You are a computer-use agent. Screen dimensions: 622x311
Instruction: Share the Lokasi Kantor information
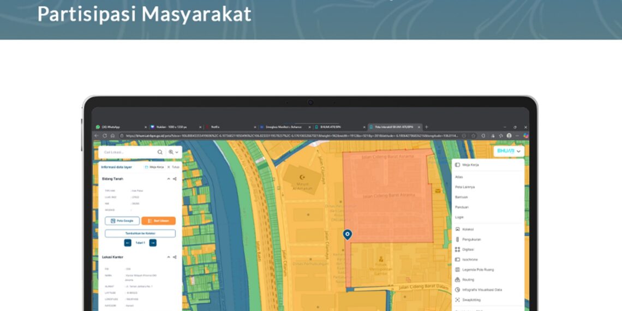click(x=175, y=257)
